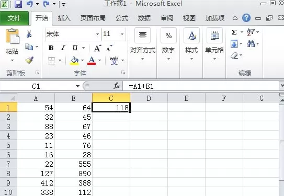Click the Redo arrow icon
The height and width of the screenshot is (196, 284).
click(46, 4)
